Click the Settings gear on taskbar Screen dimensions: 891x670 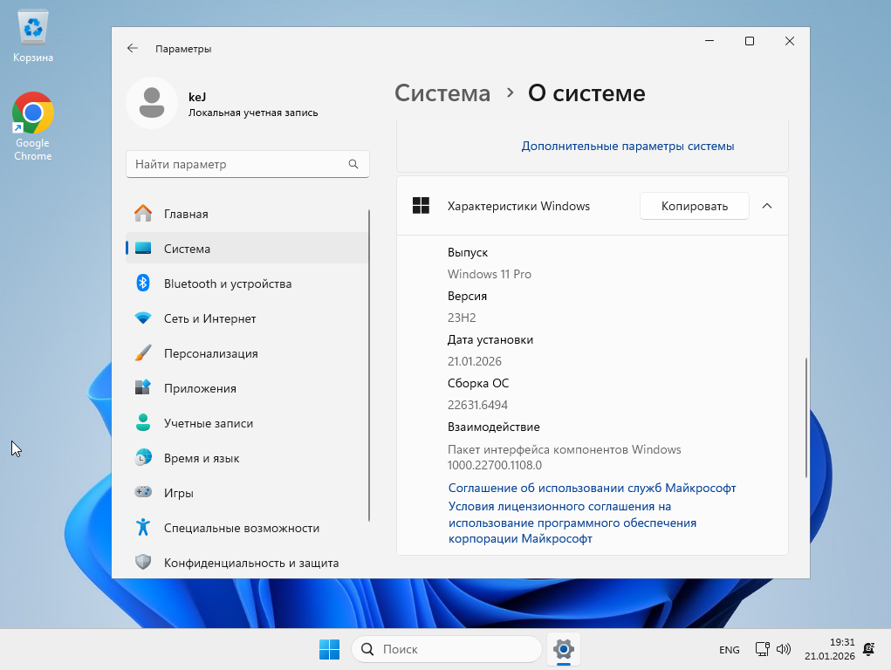[564, 649]
